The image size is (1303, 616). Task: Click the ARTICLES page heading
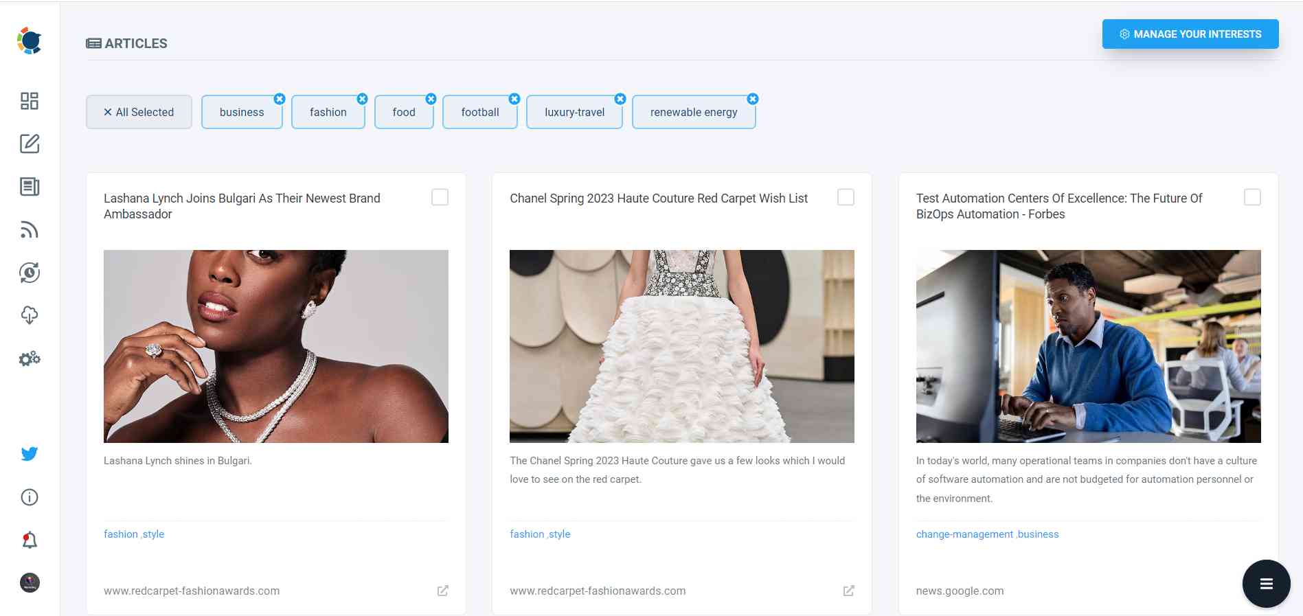click(126, 43)
